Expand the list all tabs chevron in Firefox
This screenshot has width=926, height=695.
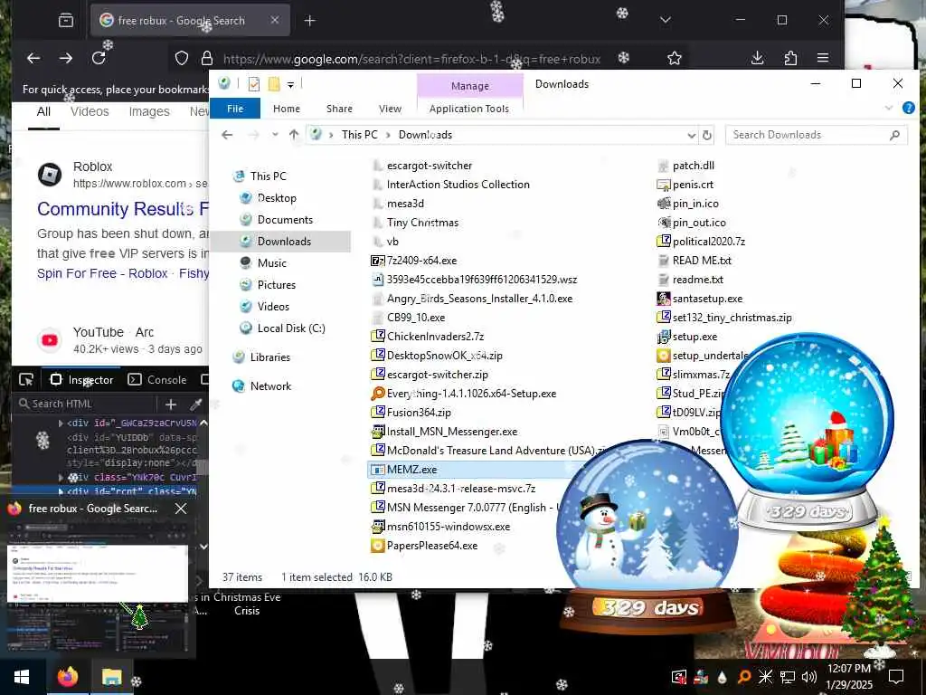point(666,20)
